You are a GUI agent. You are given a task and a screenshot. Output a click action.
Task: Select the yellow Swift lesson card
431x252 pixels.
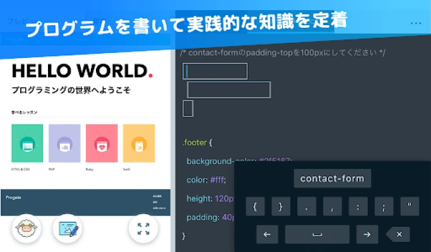click(x=139, y=144)
